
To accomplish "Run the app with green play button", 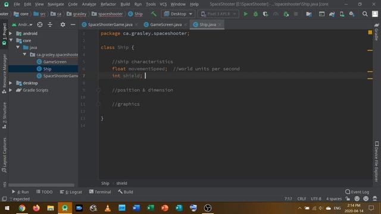I will click(245, 14).
